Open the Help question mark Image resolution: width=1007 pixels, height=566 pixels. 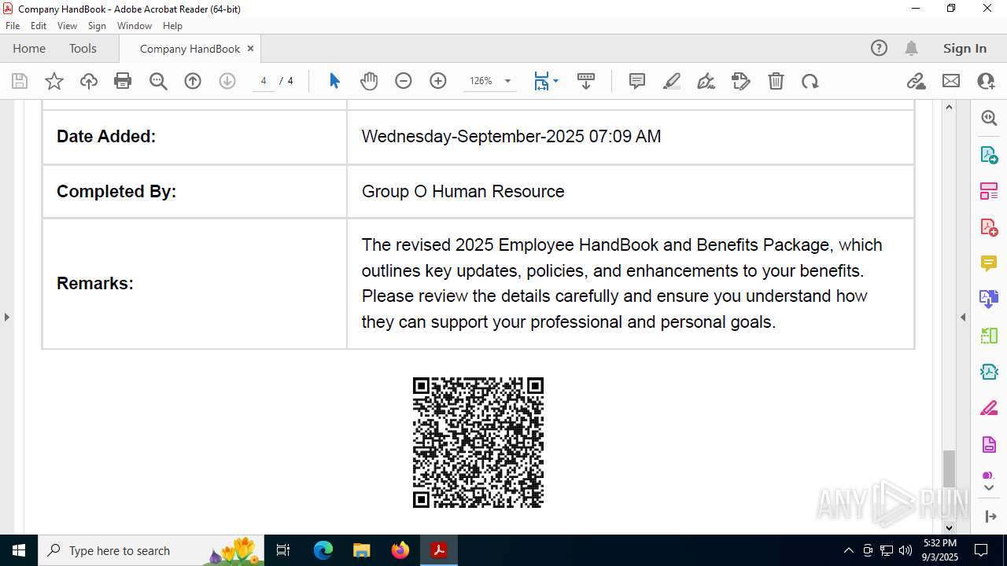coord(879,49)
